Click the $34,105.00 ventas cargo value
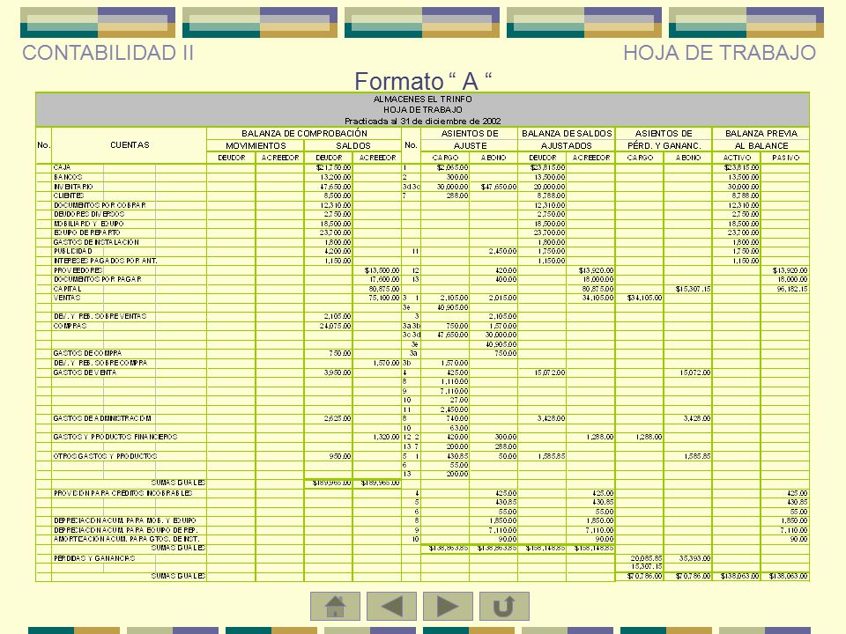Screen dimensions: 846x634 [644, 298]
